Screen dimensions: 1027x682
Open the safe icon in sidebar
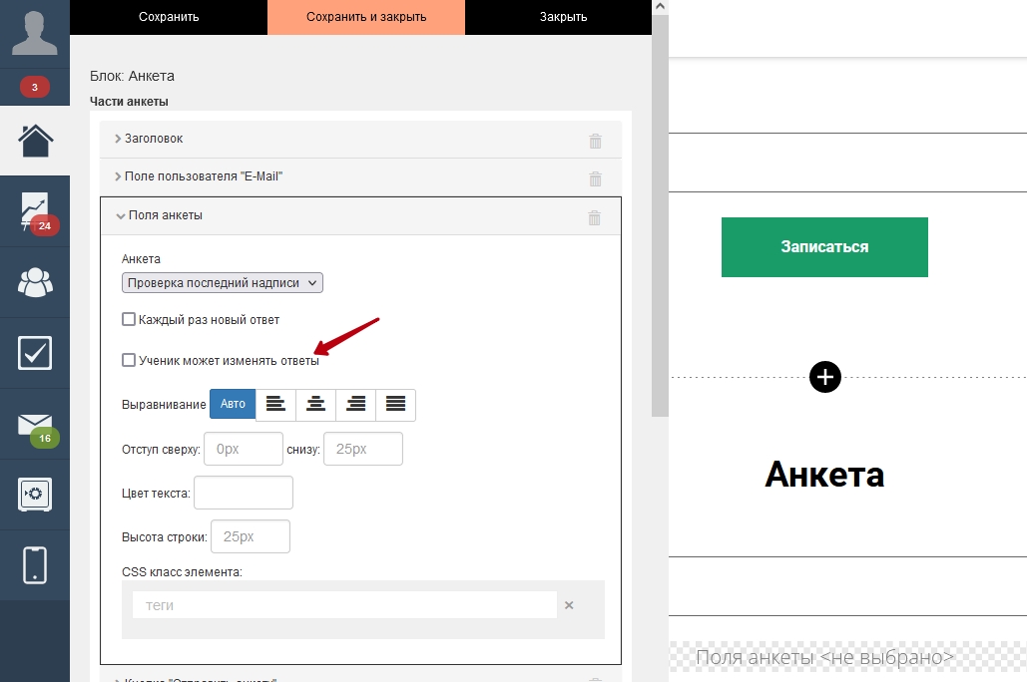tap(35, 495)
